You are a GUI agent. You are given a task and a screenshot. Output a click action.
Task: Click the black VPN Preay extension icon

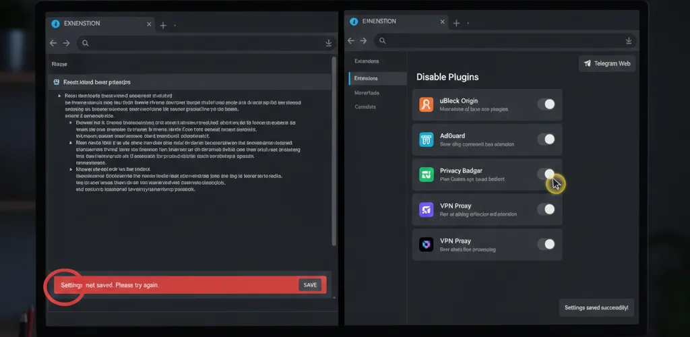coord(427,244)
